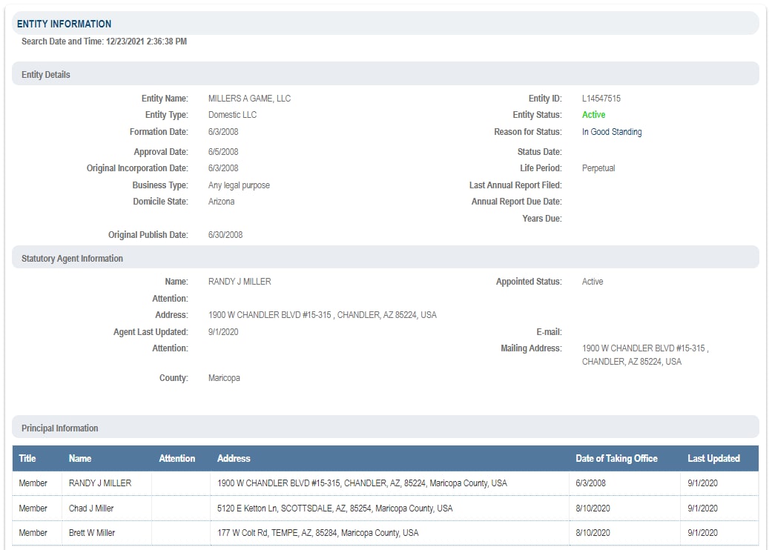Click the Tempe address on W Colt Rd
Viewport: 772px width, 550px height.
tap(317, 533)
